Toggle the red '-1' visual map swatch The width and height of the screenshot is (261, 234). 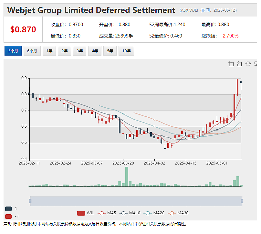(8, 216)
